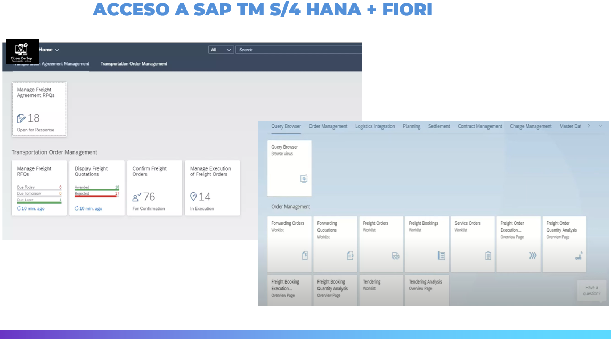Click the Freight Bookings list icon
Screen dimensions: 611x339
click(442, 255)
